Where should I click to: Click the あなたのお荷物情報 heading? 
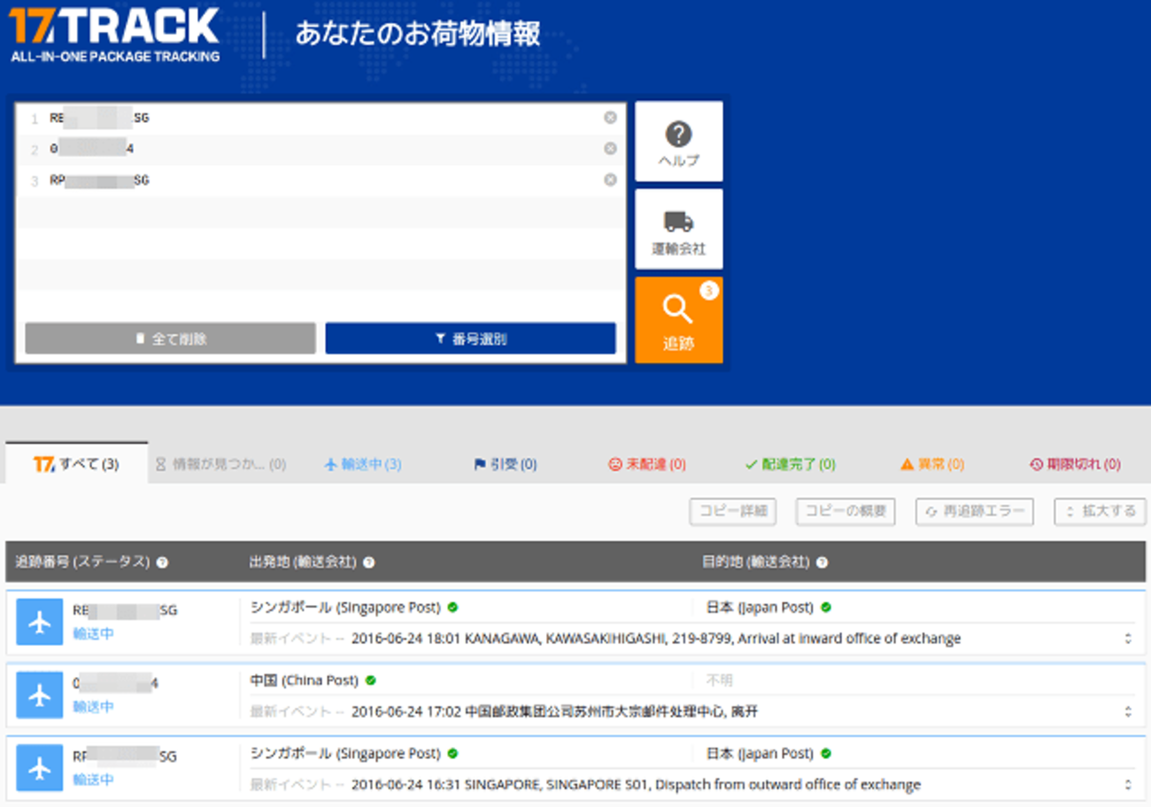pos(418,35)
